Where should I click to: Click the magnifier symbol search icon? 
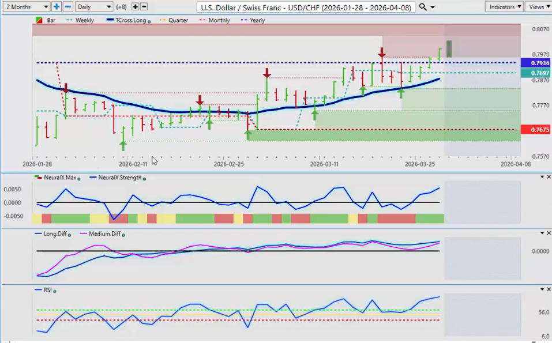click(423, 7)
